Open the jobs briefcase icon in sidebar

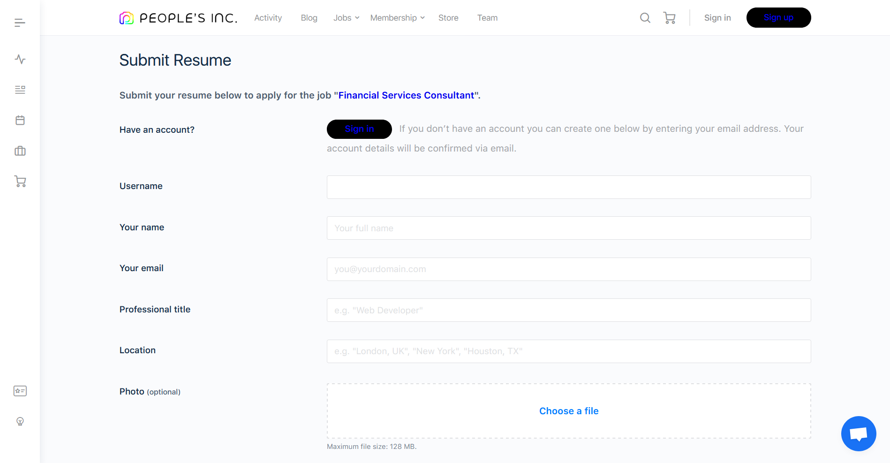[x=20, y=151]
